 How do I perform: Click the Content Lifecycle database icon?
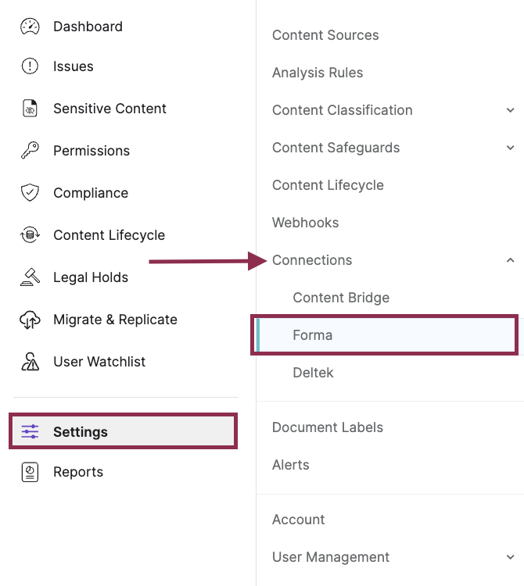(x=30, y=235)
